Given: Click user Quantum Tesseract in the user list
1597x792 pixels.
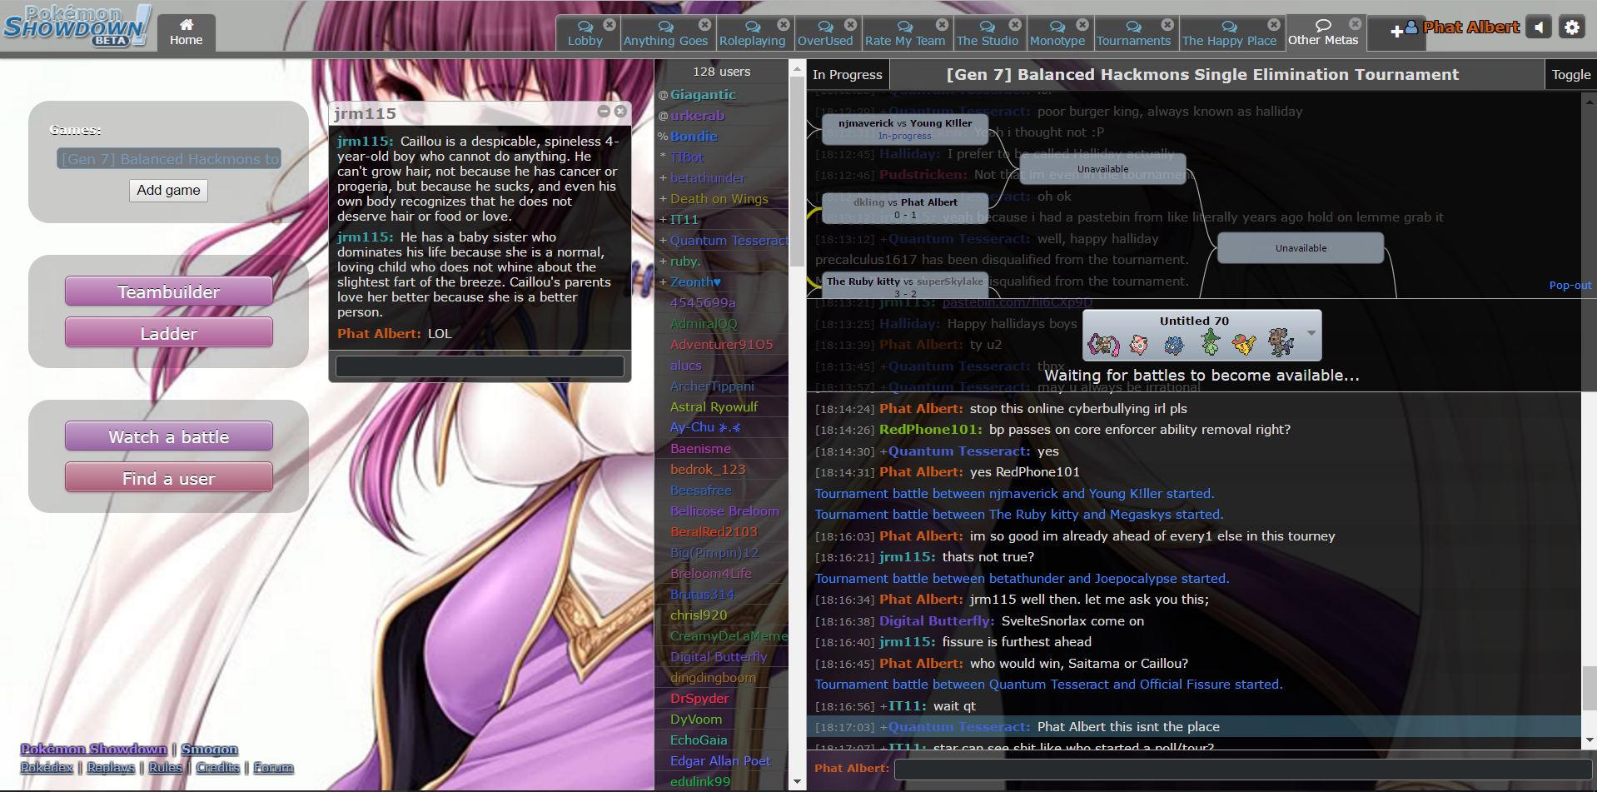Looking at the screenshot, I should [x=729, y=241].
